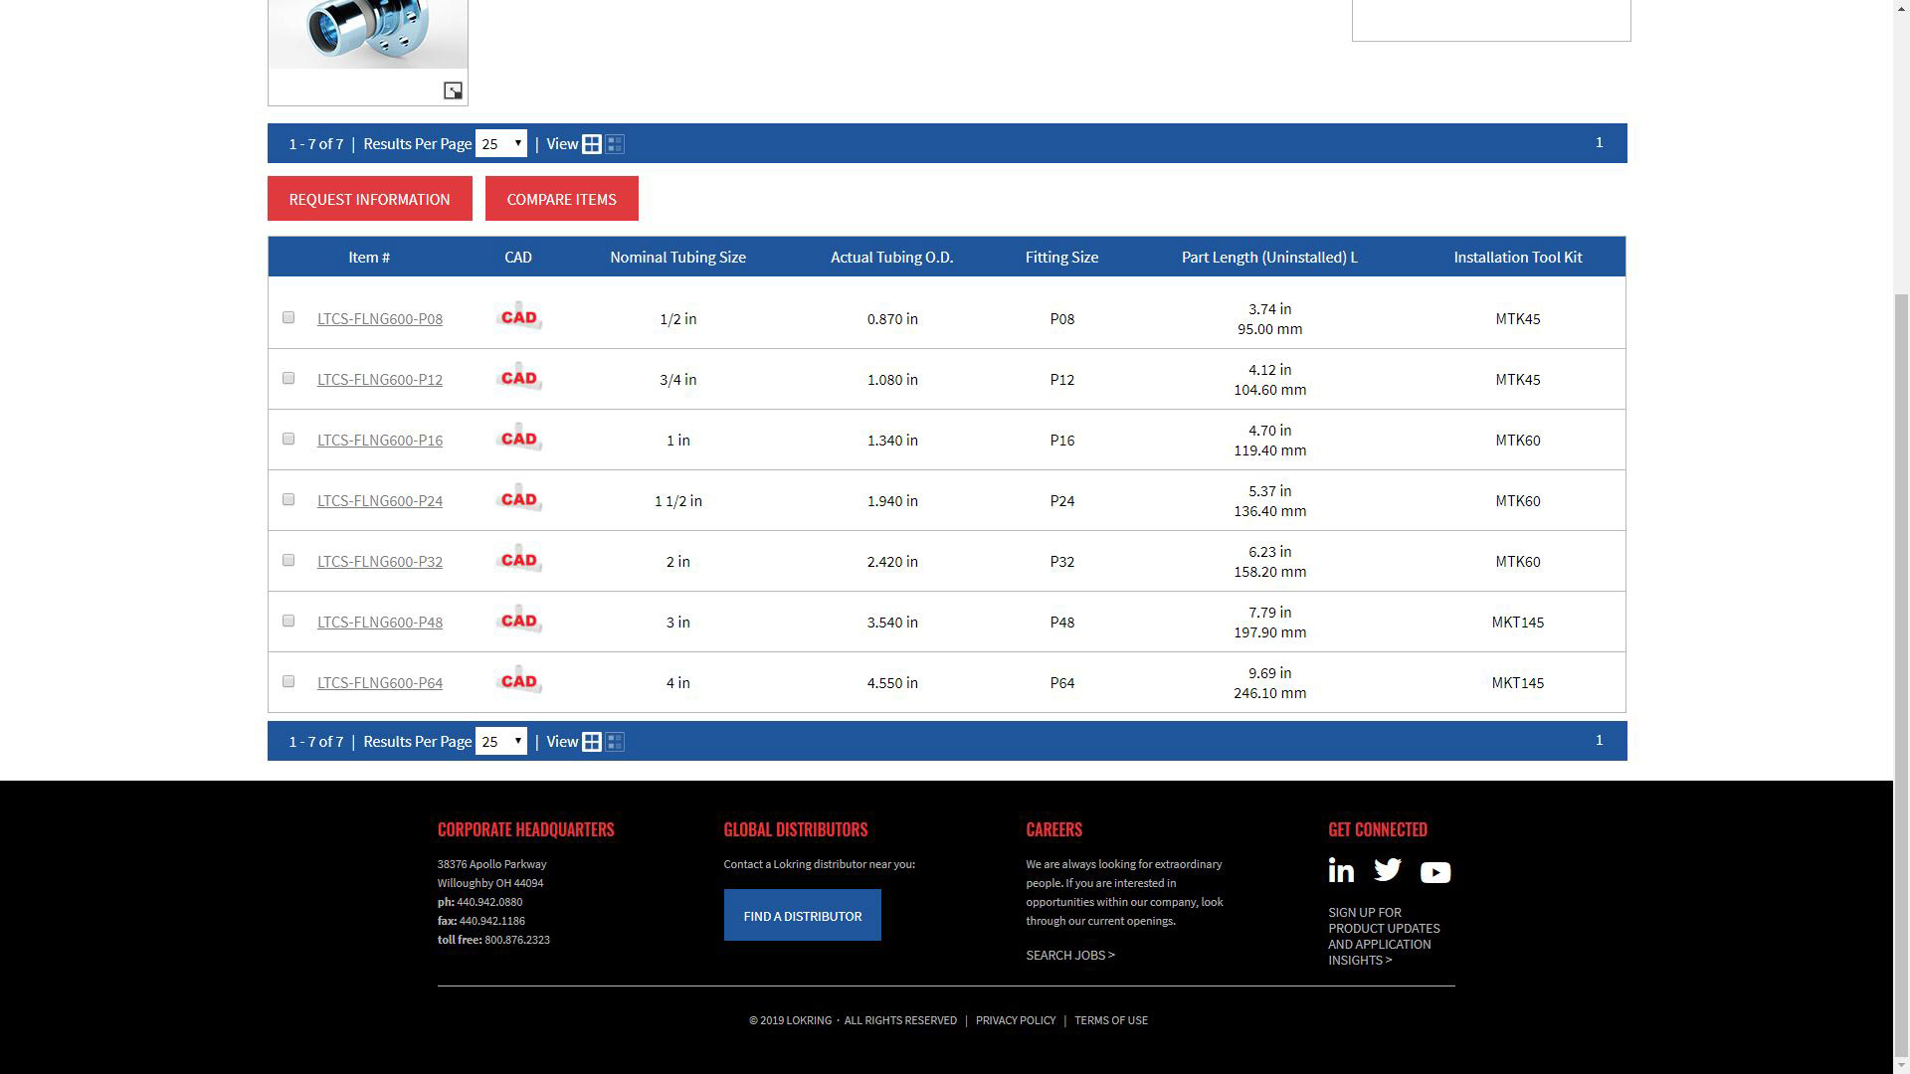Check the box for LTCS-FLNG600-P12

[x=288, y=378]
